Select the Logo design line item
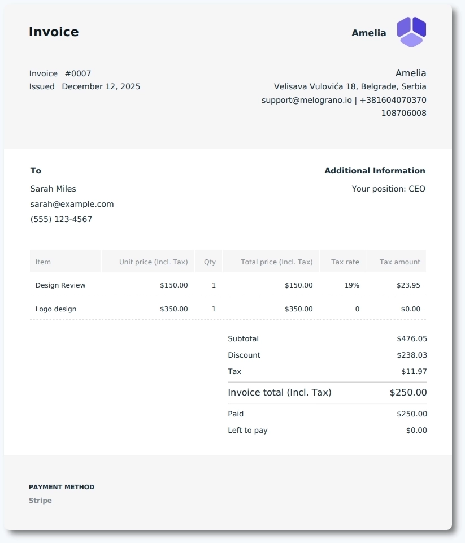 55,309
